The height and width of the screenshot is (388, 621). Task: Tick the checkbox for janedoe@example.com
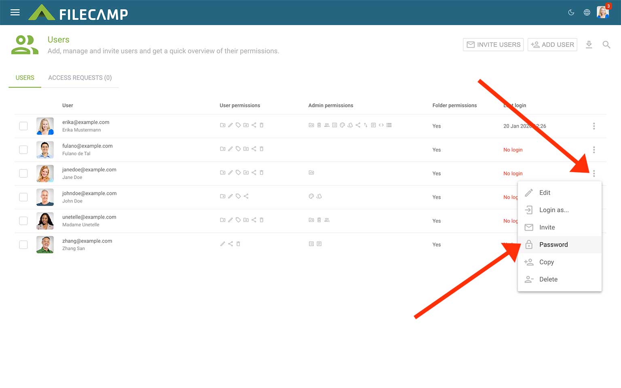click(x=23, y=173)
